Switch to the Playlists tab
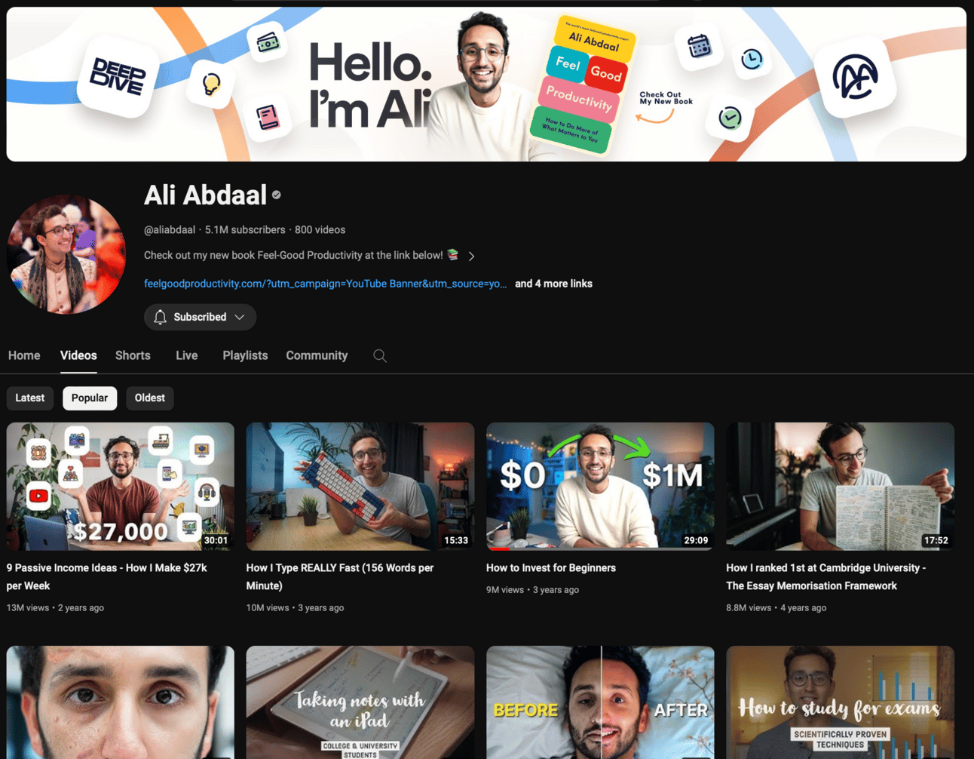This screenshot has height=759, width=974. [245, 355]
